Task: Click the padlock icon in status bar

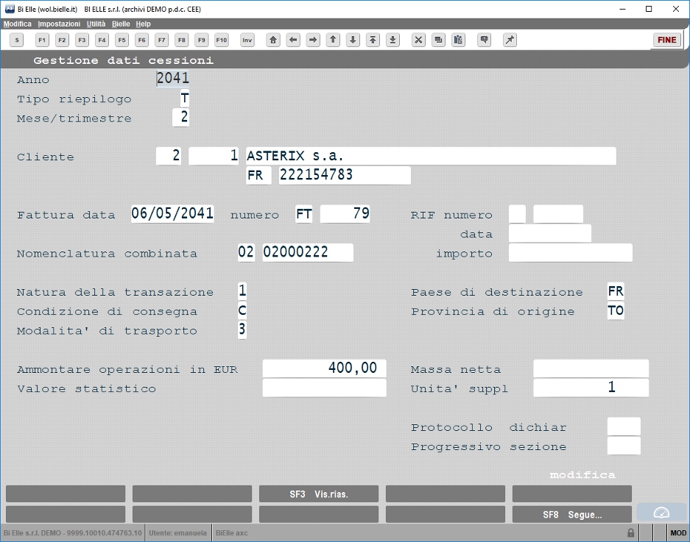Action: [x=630, y=532]
